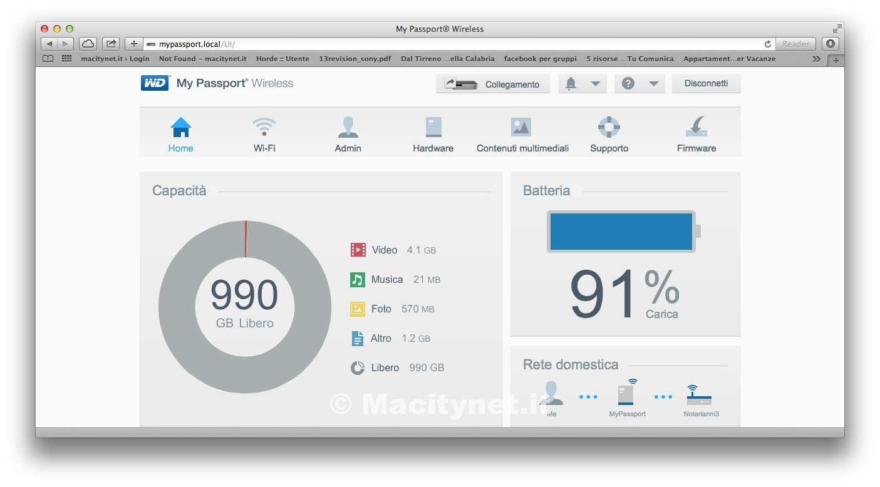This screenshot has width=880, height=487.
Task: Open the 5 risorse ...Tu Comunica bookmark
Action: [x=630, y=59]
